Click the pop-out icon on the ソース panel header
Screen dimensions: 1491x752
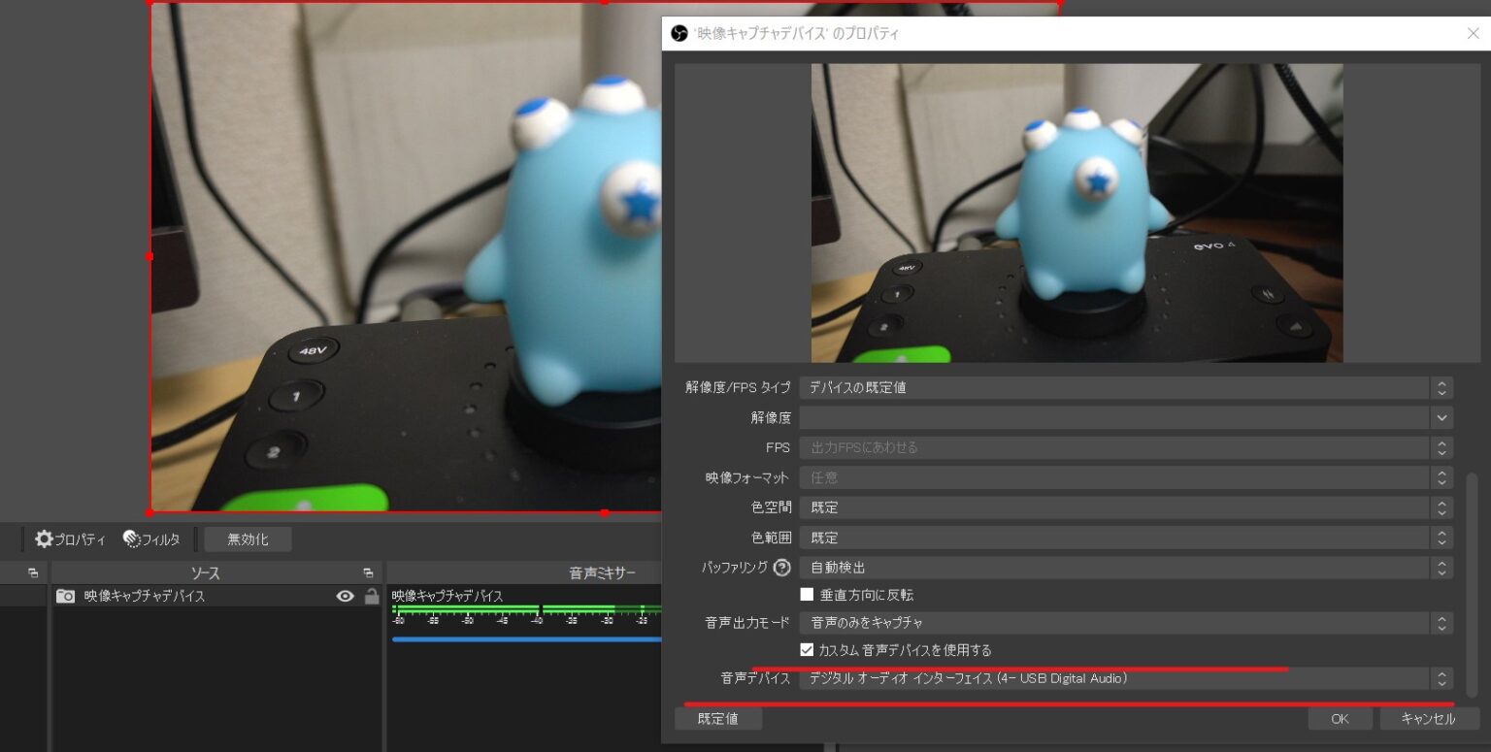pos(367,572)
